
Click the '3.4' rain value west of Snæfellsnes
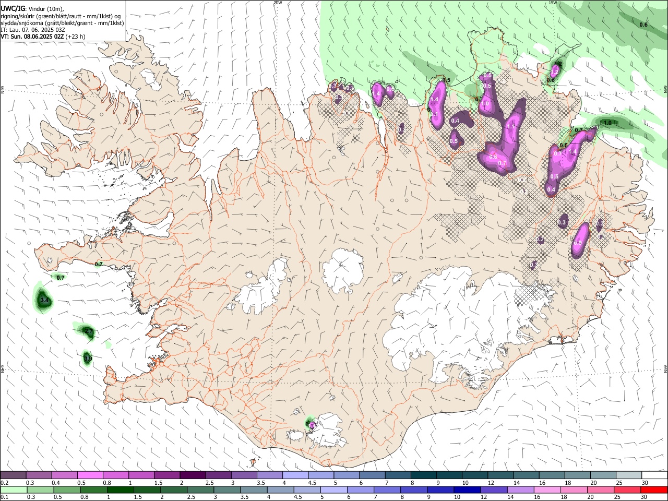pyautogui.click(x=44, y=301)
